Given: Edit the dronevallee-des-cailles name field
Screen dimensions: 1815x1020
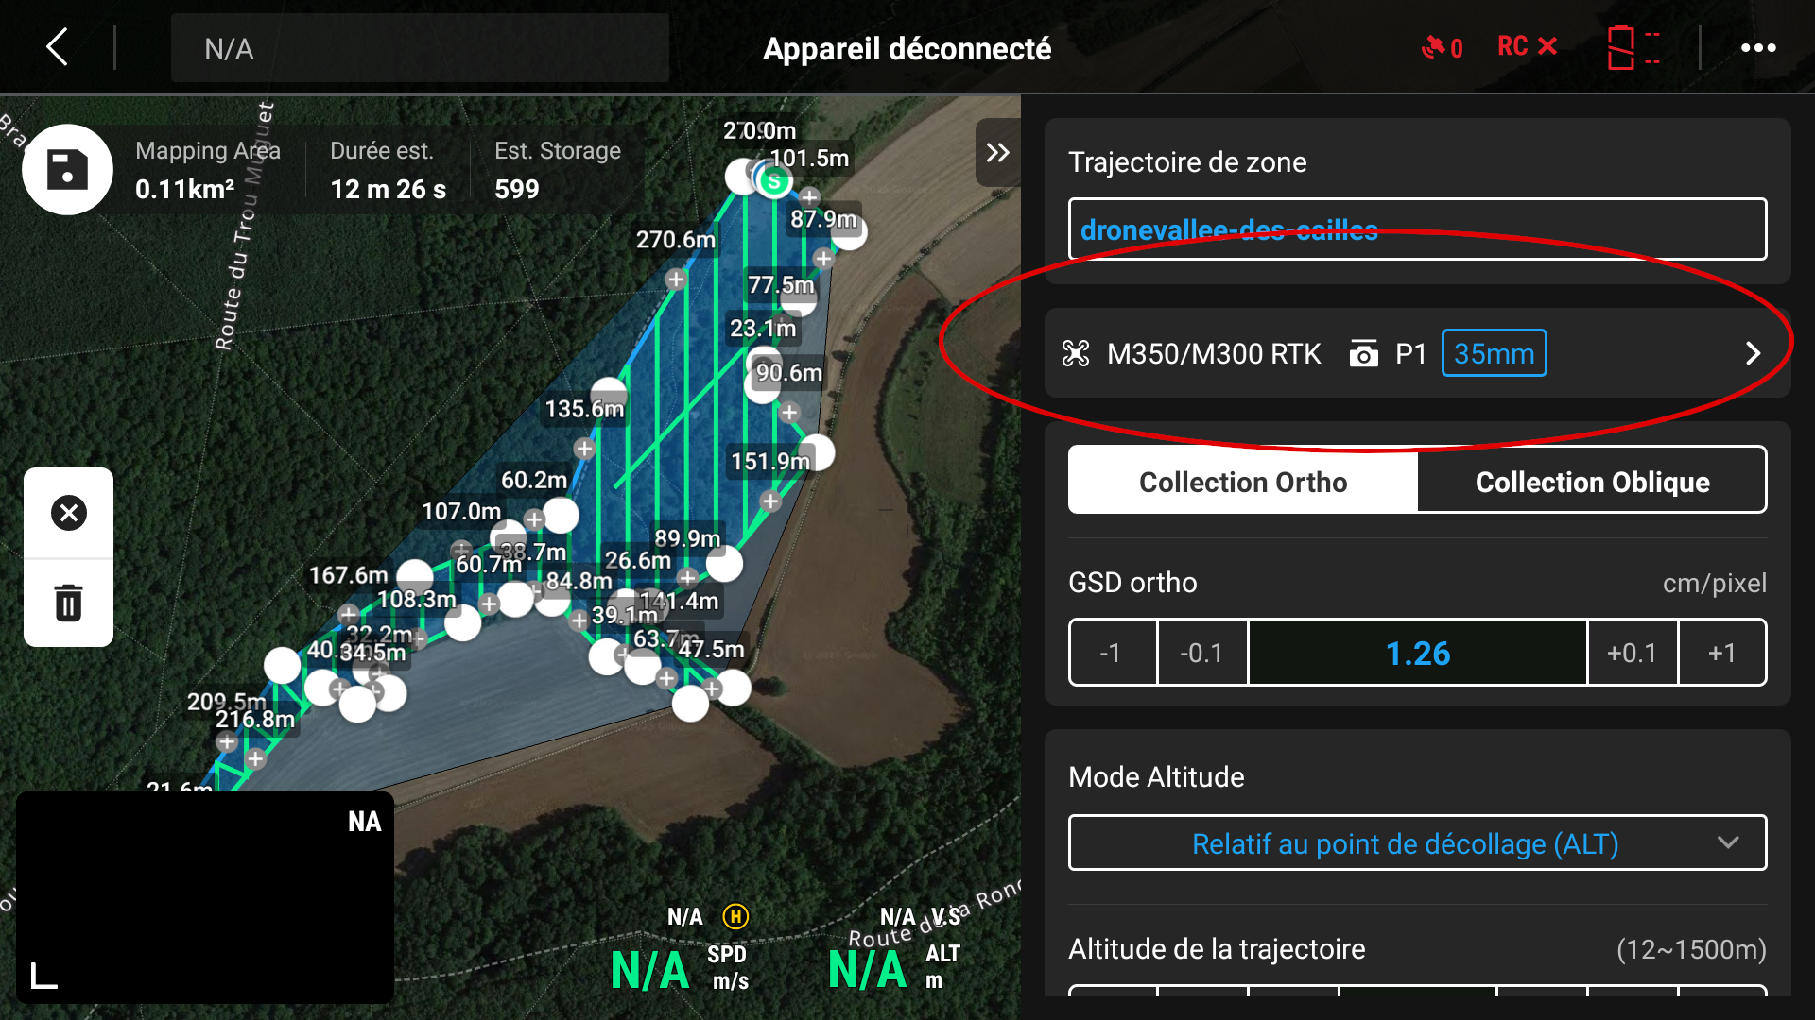Looking at the screenshot, I should [1416, 229].
